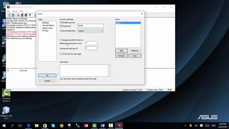Launch Microsoft Edge from the taskbar
229x129 pixels.
29,126
